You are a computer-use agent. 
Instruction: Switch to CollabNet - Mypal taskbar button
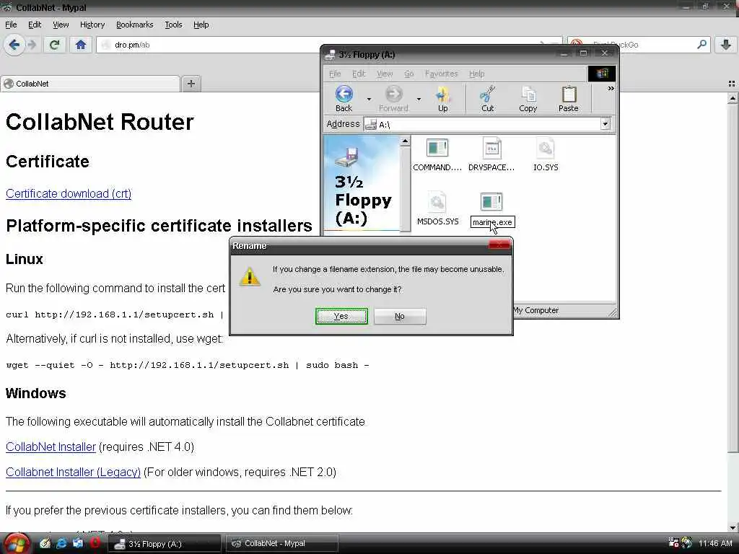coord(282,544)
